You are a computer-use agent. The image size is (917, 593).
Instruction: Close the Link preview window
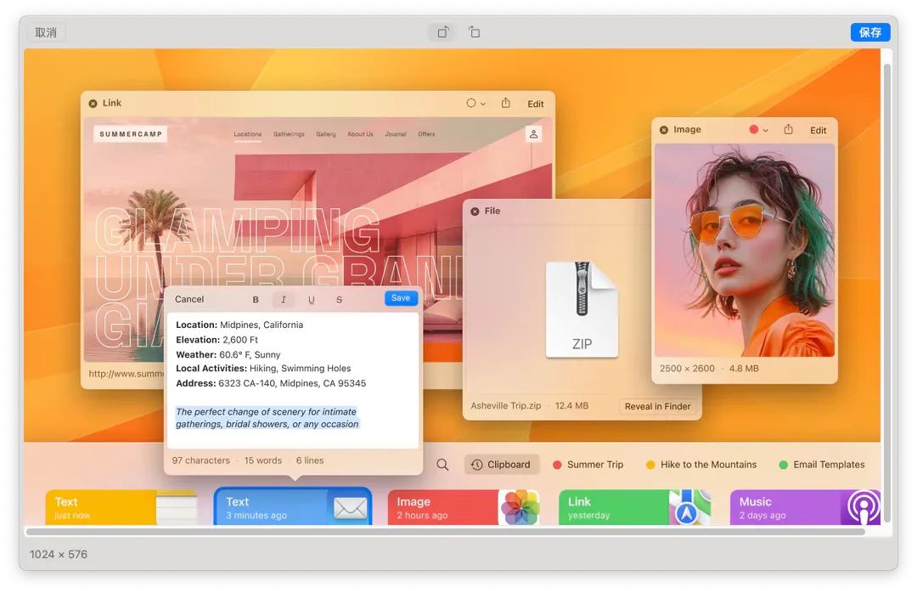(93, 104)
